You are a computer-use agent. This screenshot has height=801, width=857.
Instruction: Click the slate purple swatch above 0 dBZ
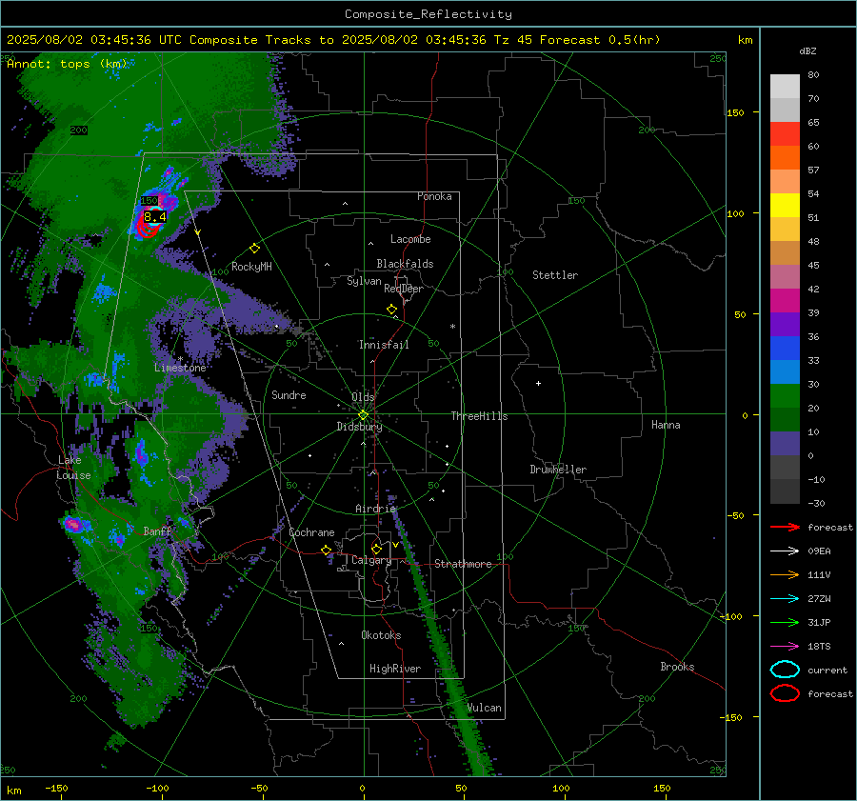coord(785,444)
